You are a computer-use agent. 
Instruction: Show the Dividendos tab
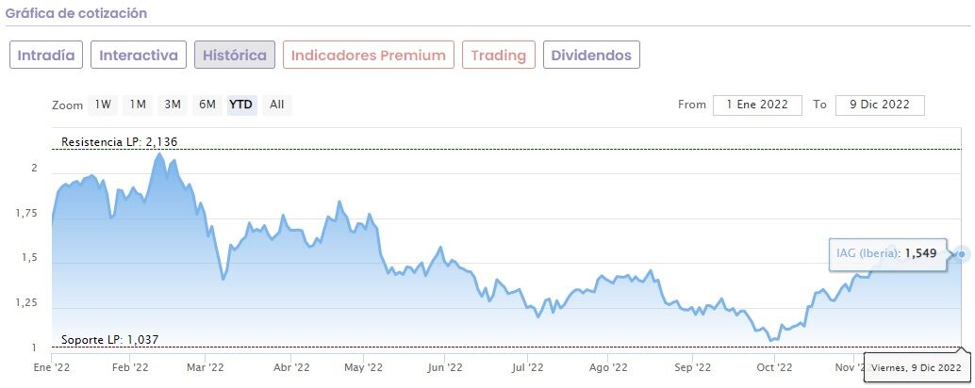591,55
